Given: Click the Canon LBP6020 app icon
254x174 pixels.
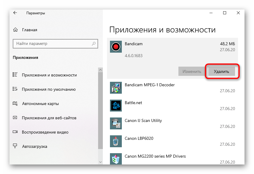Looking at the screenshot, I should (x=116, y=141).
